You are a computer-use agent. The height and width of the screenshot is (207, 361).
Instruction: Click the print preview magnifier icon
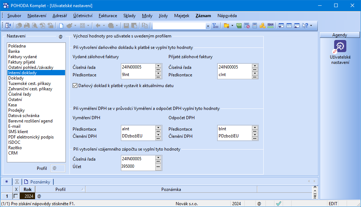coord(35,26)
